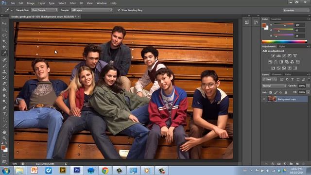The height and width of the screenshot is (175, 311).
Task: Open the layer Kind filter dropdown
Action: (x=269, y=79)
